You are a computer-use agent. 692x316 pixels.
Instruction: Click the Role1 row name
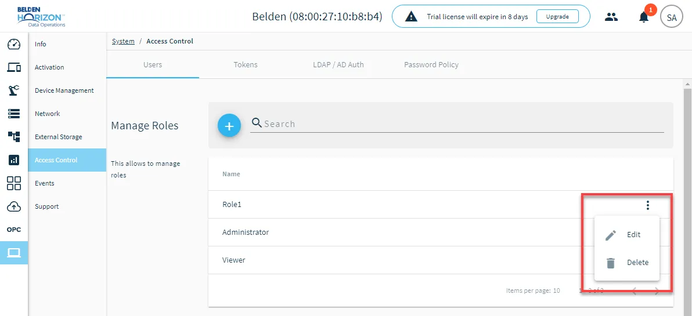click(232, 205)
